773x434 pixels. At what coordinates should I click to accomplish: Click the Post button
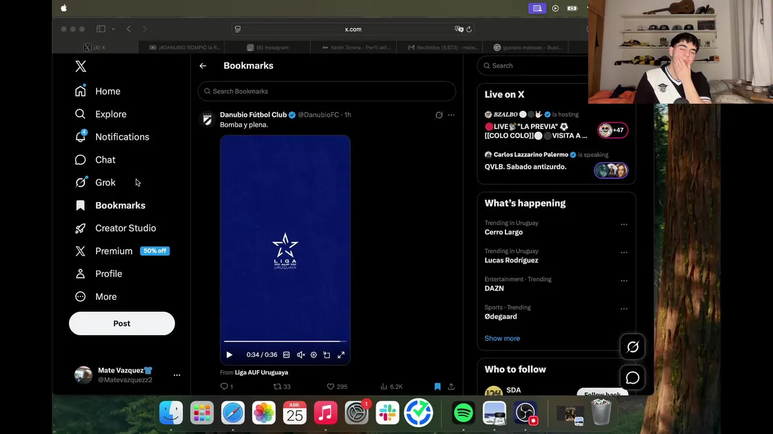click(121, 324)
